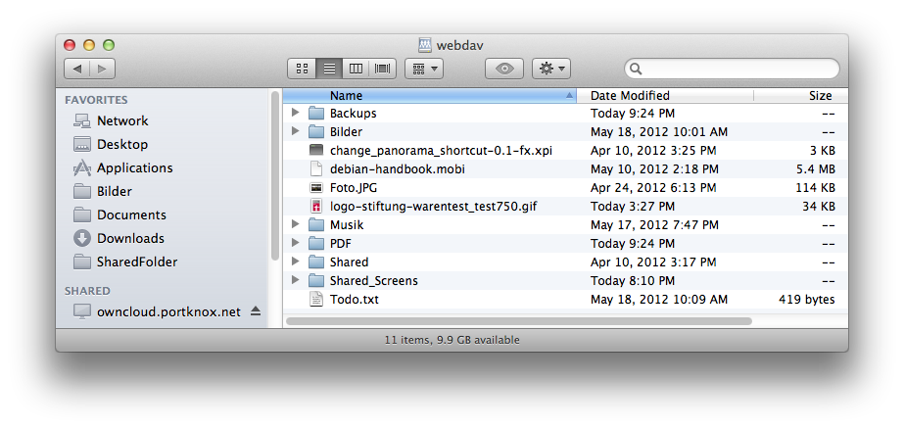Eject the owncloud.portknox.net server

pos(256,311)
